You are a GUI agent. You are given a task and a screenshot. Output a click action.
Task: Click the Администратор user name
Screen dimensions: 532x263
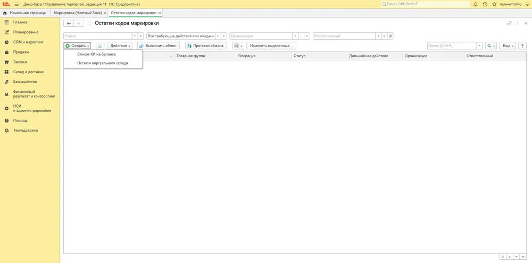click(x=511, y=4)
